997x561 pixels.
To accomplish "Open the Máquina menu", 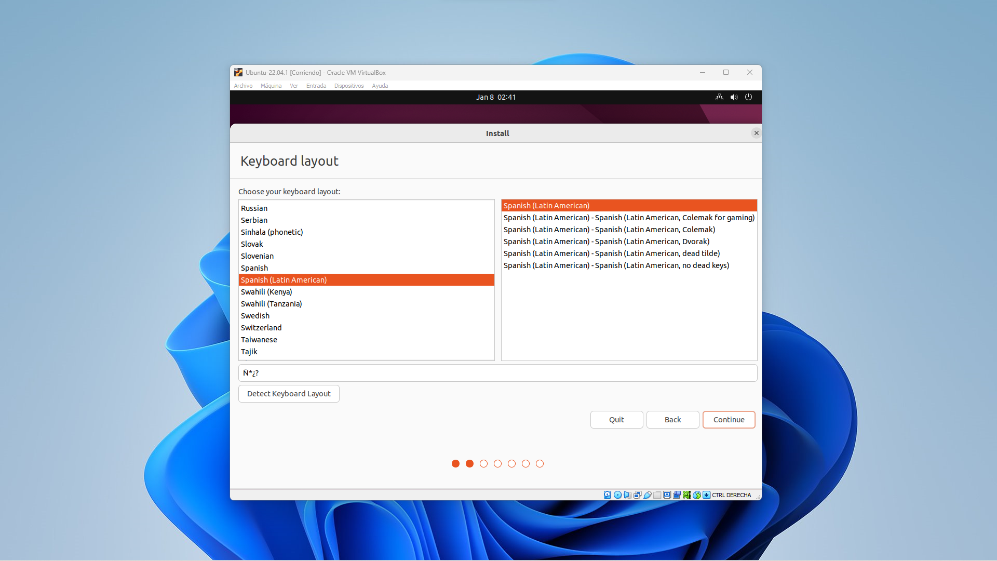I will click(x=271, y=86).
